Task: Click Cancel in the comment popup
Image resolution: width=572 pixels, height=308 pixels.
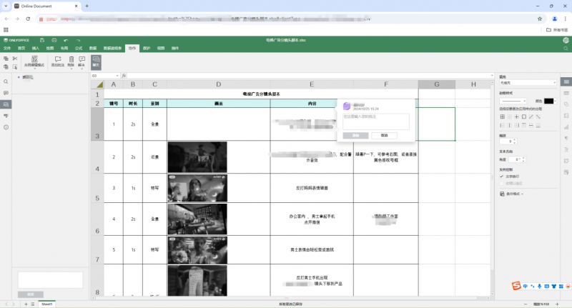Action: pyautogui.click(x=384, y=135)
